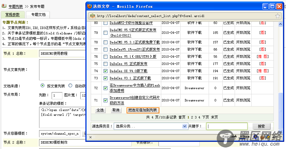Open the 专题列表 breadcrumb link
This screenshot has width=286, height=149.
(x=16, y=7)
